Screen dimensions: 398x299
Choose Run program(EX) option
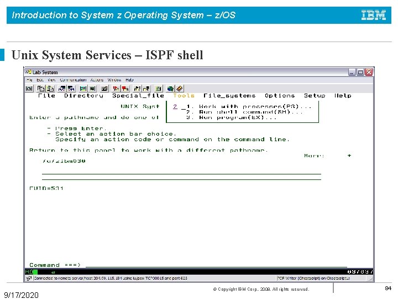231,117
